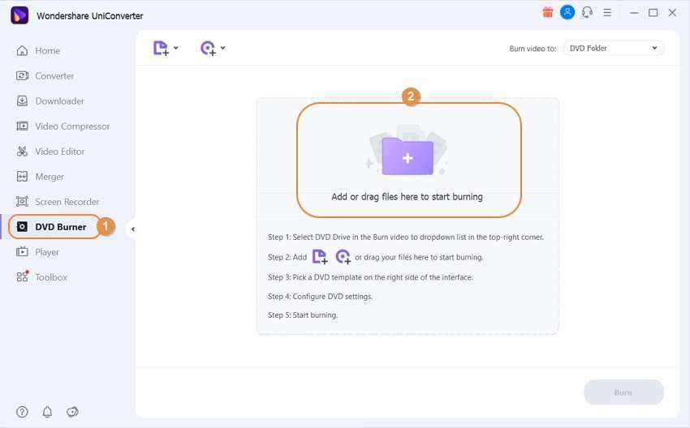The image size is (690, 428).
Task: Click the Downloader sidebar icon
Action: click(x=22, y=101)
